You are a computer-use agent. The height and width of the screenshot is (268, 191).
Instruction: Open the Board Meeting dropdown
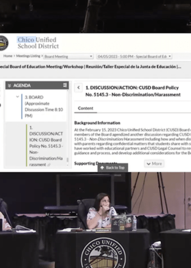[68, 56]
